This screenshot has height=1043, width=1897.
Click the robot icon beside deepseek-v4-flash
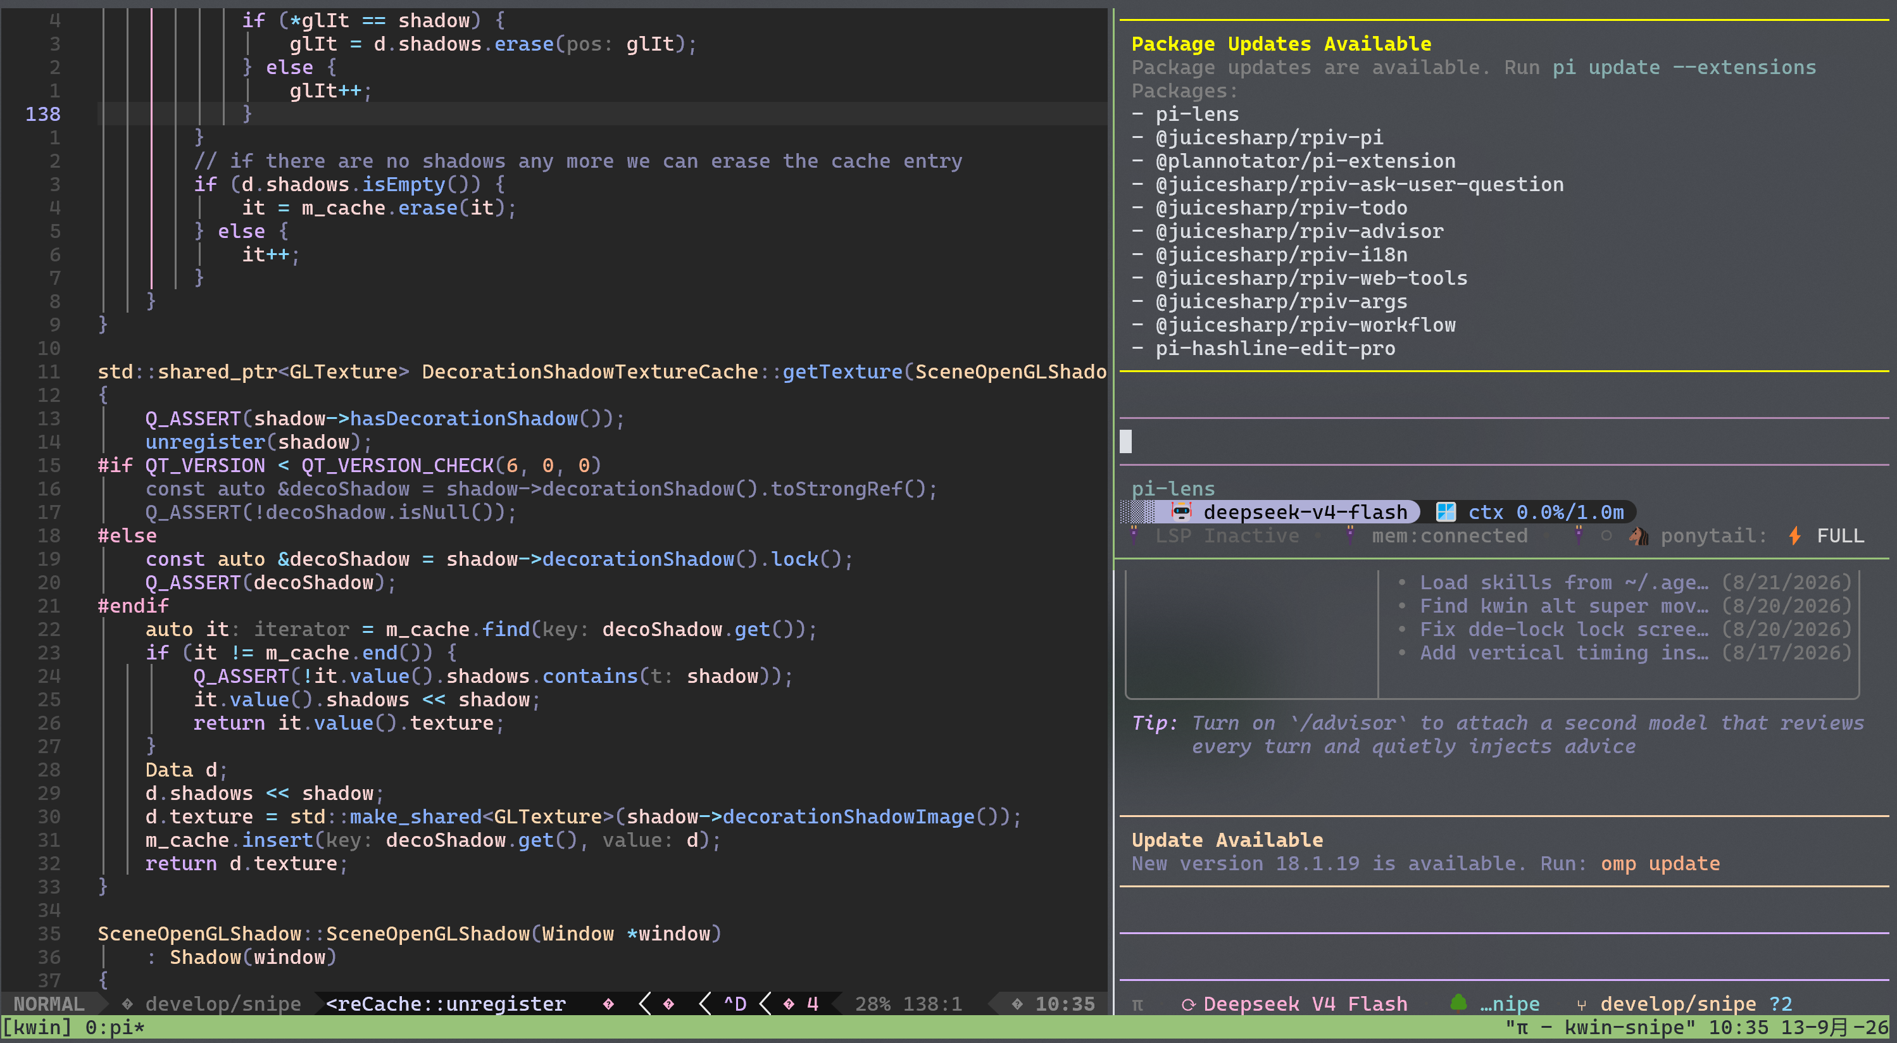(x=1181, y=512)
